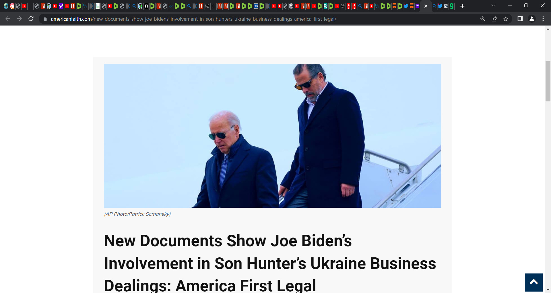View site information via lock icon
Screen dimensions: 551x293
click(x=45, y=19)
